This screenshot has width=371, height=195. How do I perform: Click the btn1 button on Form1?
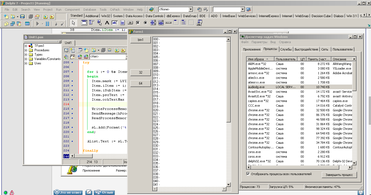point(141,40)
